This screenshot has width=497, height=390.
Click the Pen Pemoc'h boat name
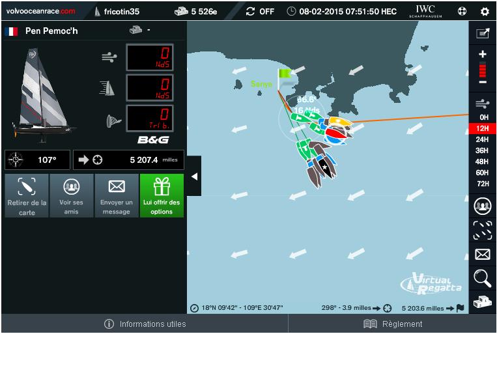tap(51, 31)
